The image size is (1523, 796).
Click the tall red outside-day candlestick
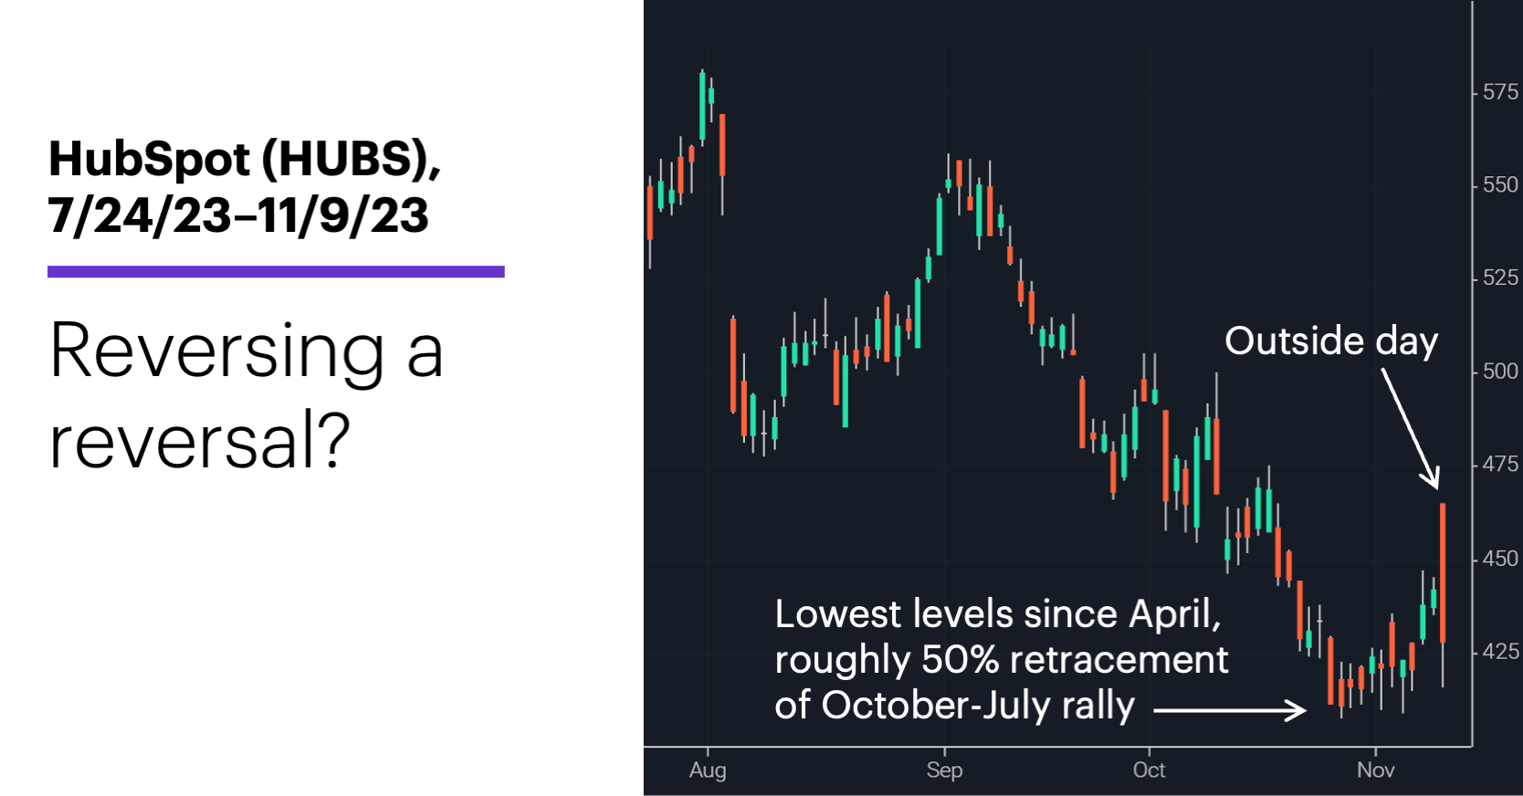[x=1443, y=573]
